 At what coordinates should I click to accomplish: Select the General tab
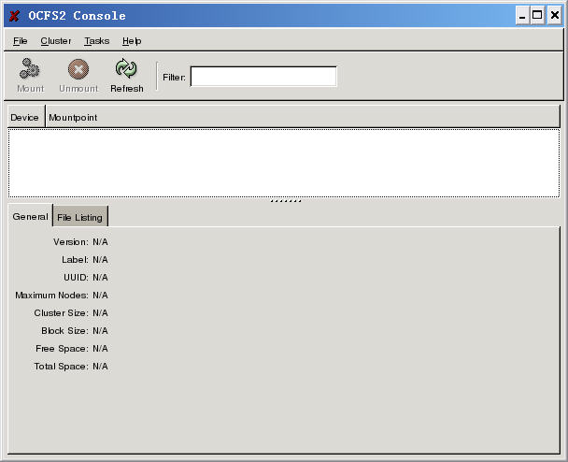[x=30, y=216]
